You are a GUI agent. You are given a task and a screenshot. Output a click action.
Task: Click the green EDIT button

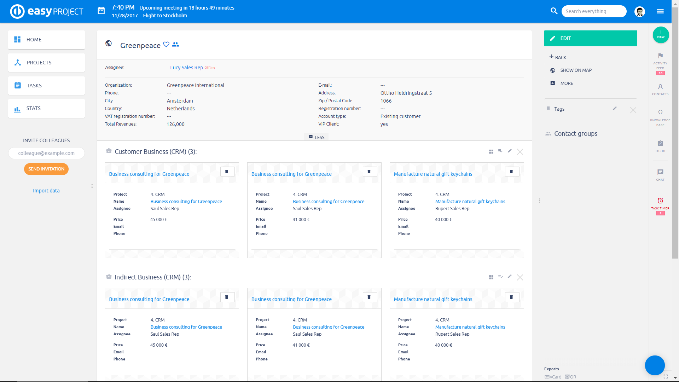click(x=591, y=38)
